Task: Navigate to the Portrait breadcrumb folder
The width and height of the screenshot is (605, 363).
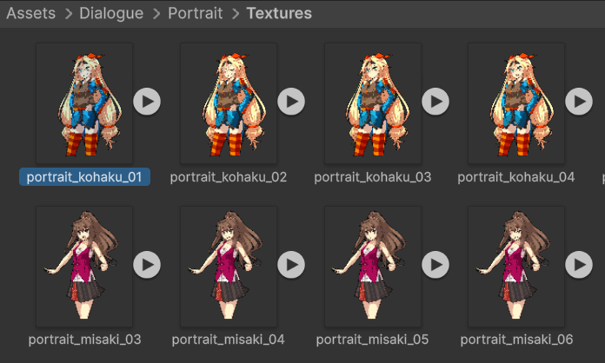Action: [x=196, y=14]
